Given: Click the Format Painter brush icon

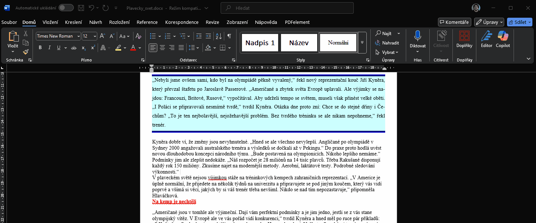Looking at the screenshot, I should [x=26, y=52].
